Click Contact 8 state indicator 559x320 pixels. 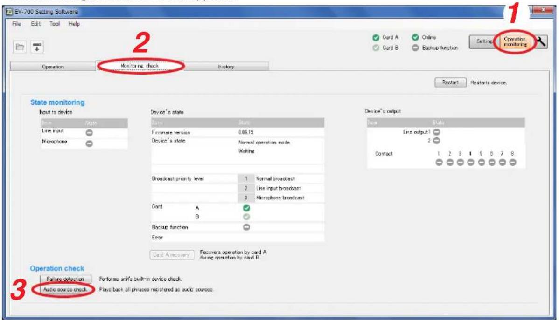click(513, 162)
